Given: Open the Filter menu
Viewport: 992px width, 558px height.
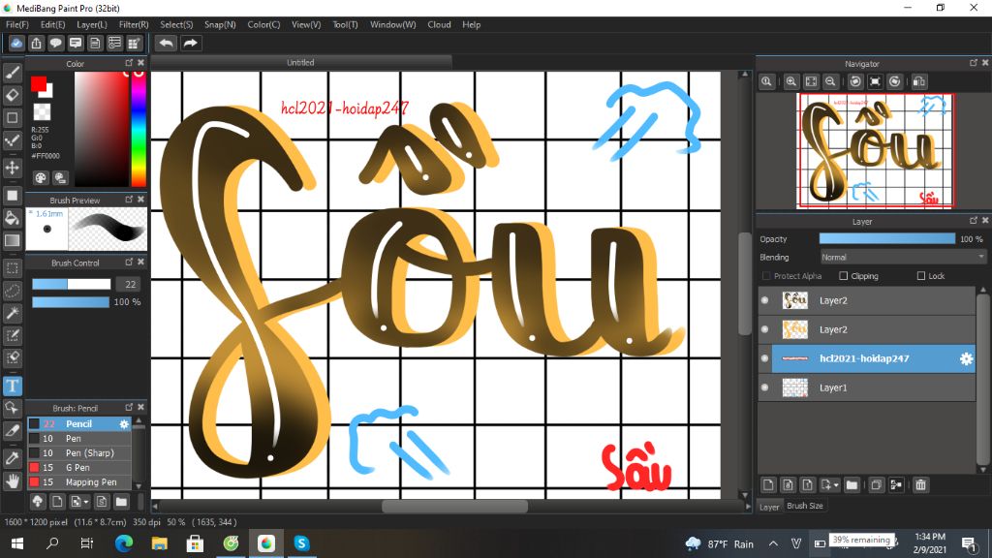Looking at the screenshot, I should click(x=134, y=24).
